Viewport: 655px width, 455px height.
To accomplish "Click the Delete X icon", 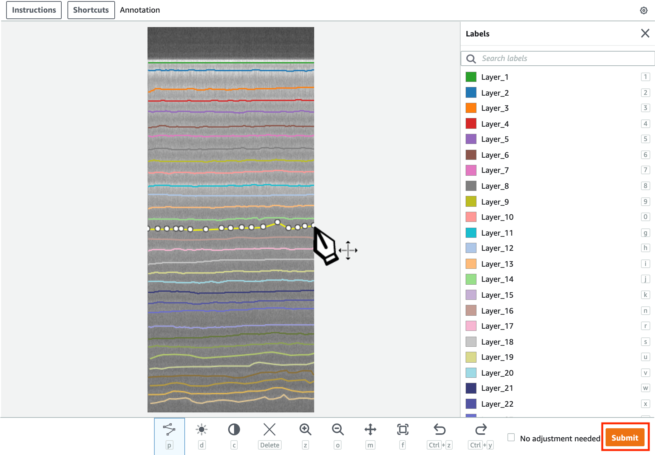I will point(269,429).
